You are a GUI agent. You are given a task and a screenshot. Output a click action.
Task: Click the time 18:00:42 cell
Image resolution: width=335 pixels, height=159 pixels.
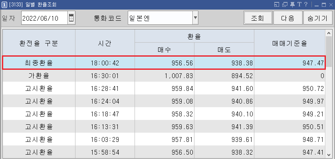pyautogui.click(x=105, y=63)
